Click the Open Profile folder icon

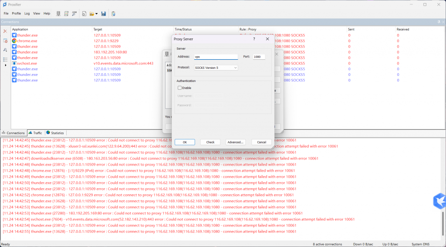pyautogui.click(x=91, y=14)
